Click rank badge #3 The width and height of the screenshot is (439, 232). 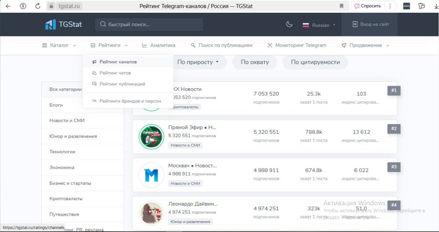tap(394, 167)
